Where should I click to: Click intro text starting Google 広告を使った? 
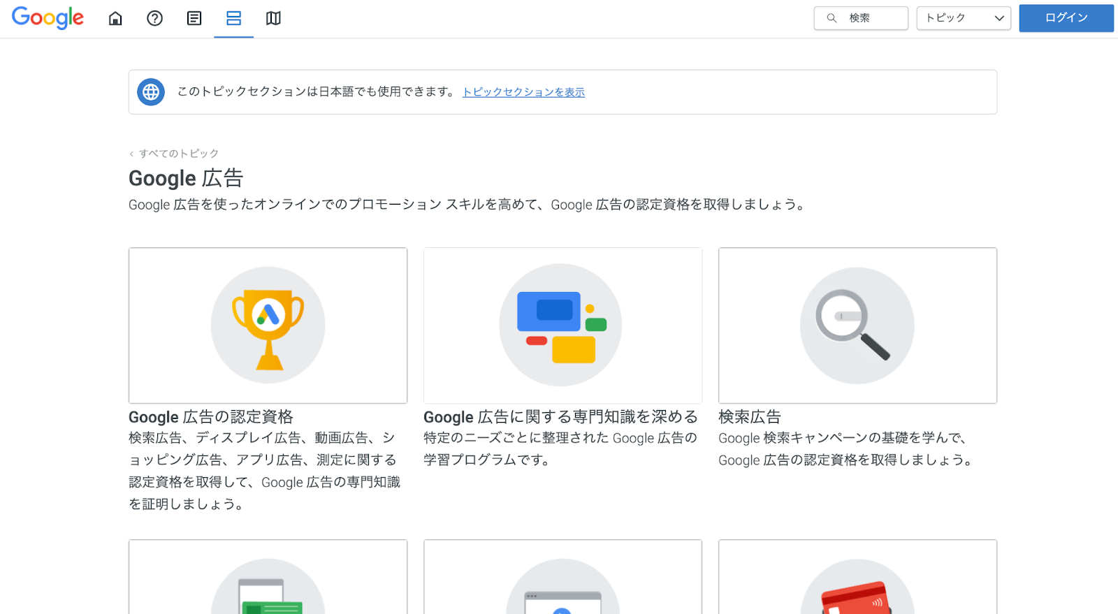468,205
